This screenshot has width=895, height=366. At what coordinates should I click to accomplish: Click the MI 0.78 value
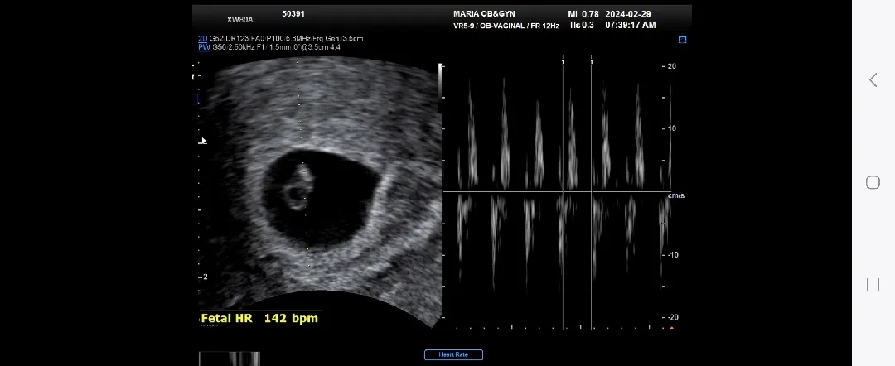[583, 14]
